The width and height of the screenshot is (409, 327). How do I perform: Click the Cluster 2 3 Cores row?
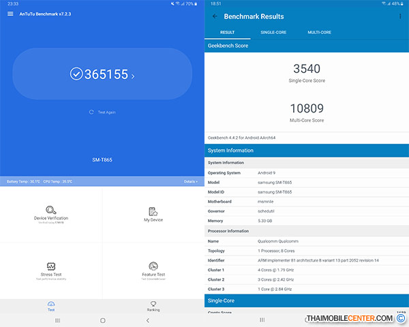(x=307, y=279)
